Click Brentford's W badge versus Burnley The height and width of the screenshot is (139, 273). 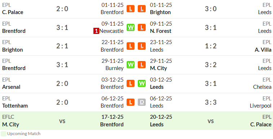click(x=131, y=65)
